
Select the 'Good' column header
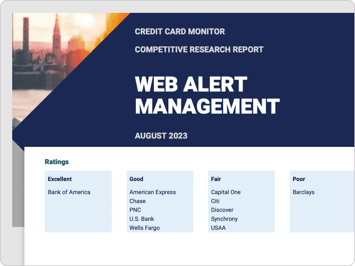(x=136, y=179)
